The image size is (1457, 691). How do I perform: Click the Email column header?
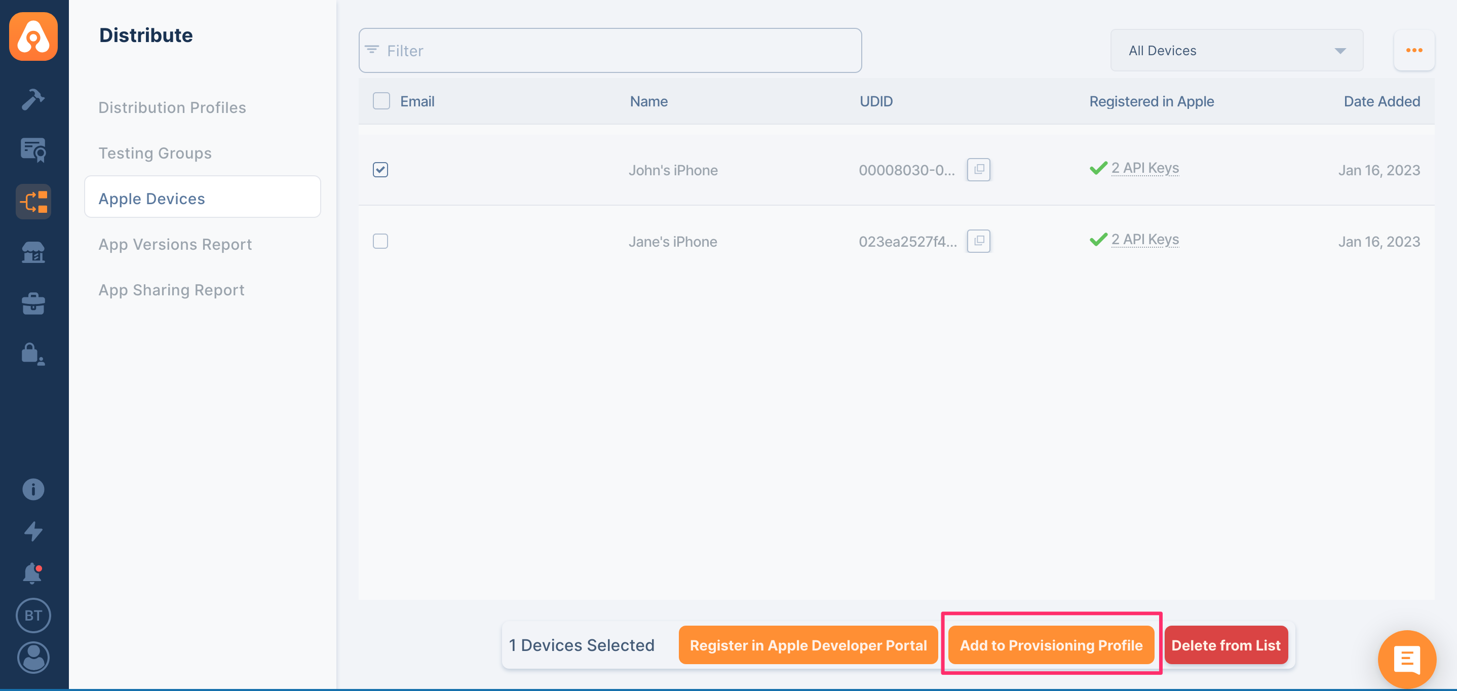[x=417, y=101]
